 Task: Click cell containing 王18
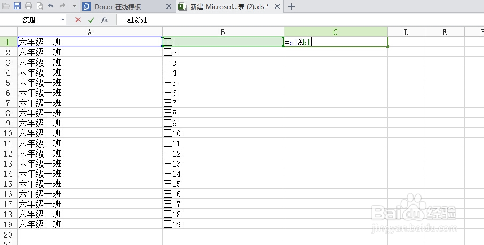(x=223, y=214)
